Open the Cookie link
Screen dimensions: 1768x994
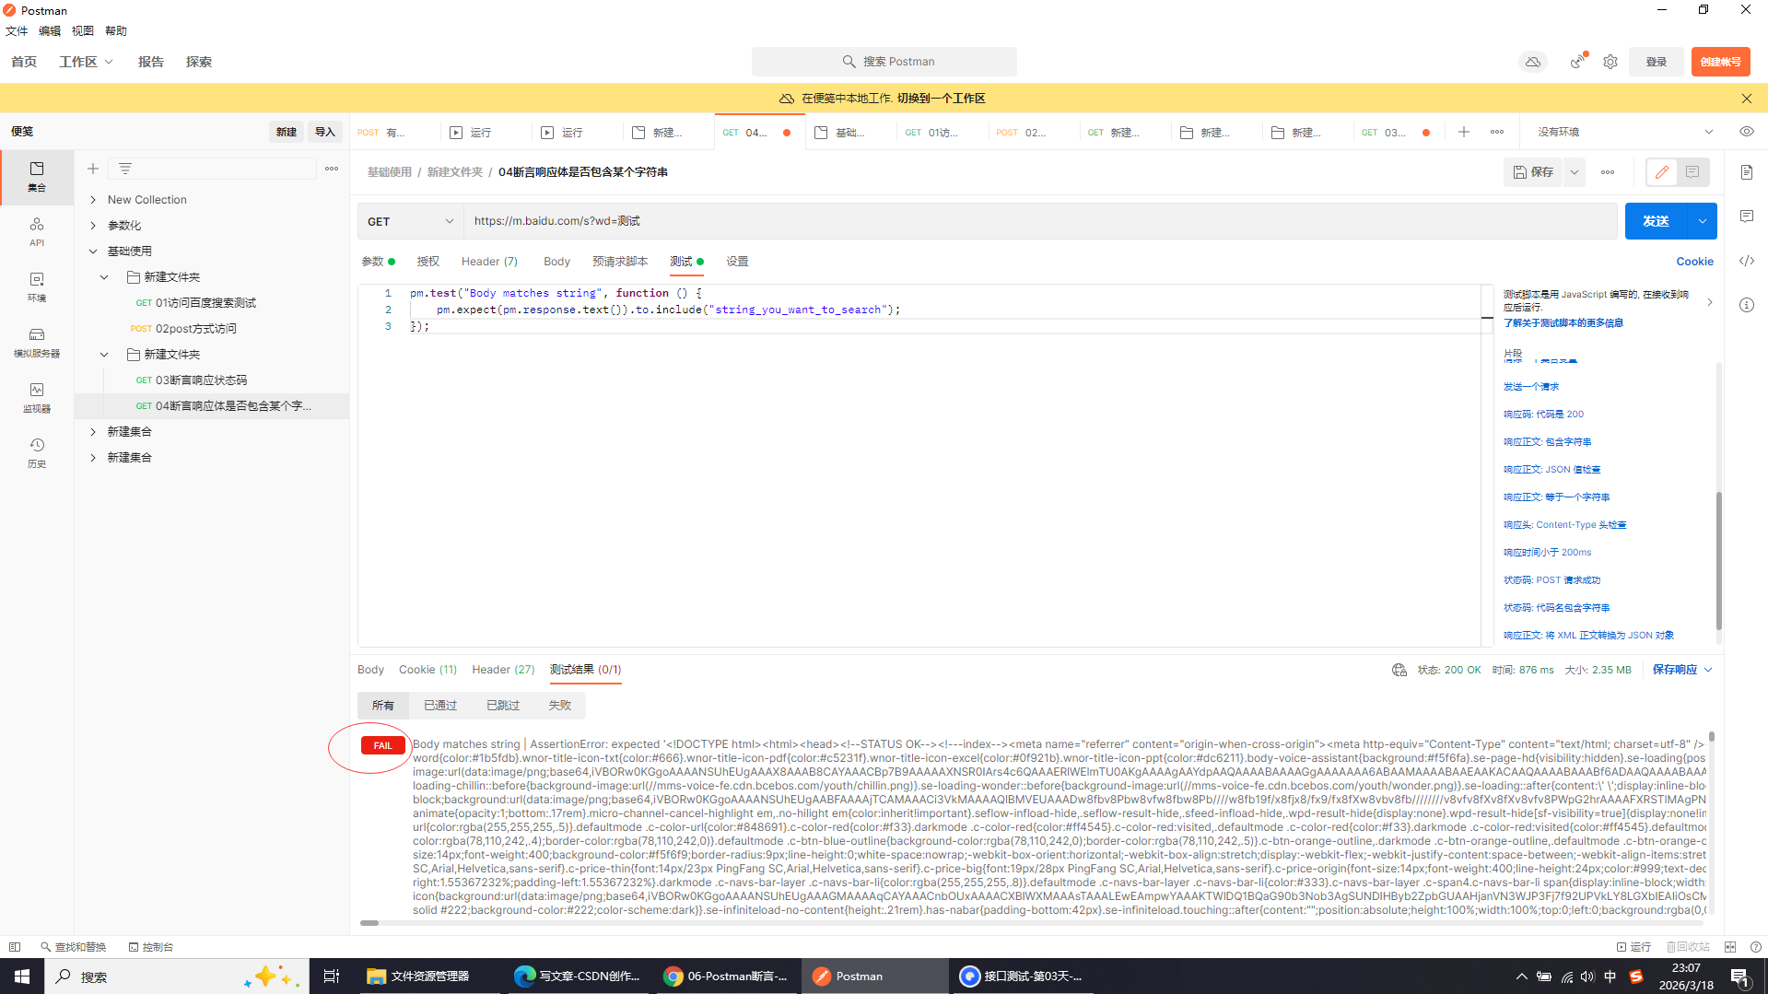1694,262
